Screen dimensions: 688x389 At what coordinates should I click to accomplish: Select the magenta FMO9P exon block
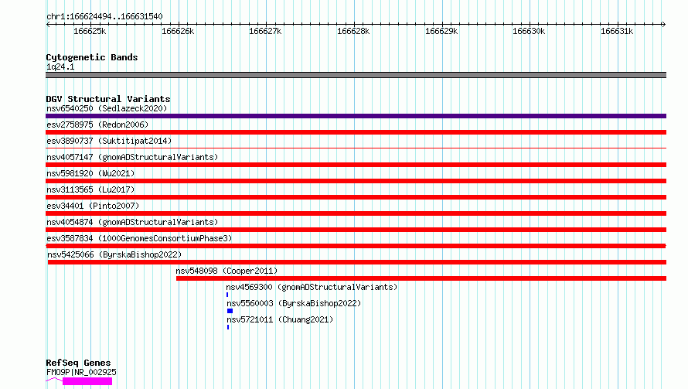click(87, 381)
